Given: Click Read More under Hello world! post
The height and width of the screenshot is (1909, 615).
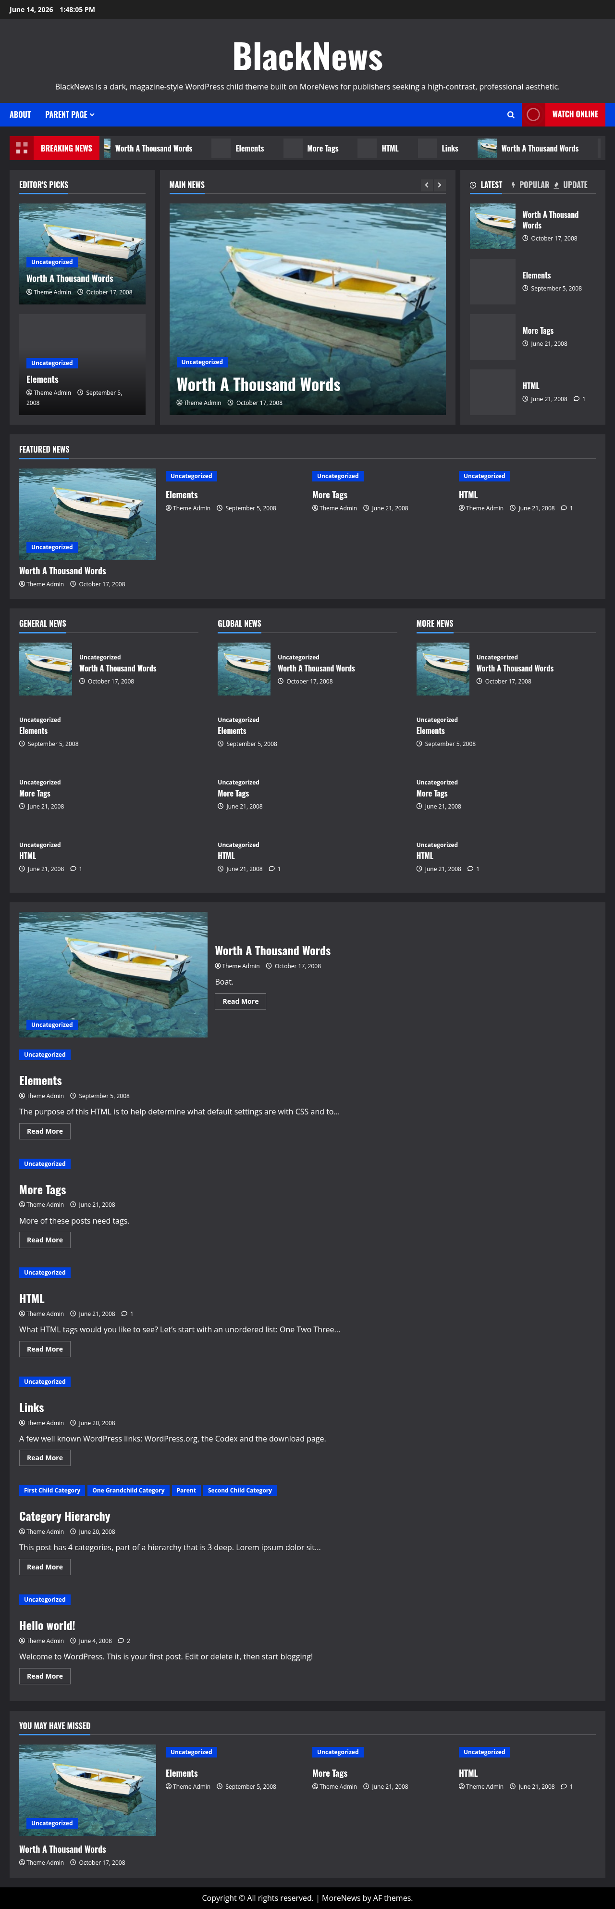Looking at the screenshot, I should (x=44, y=1676).
